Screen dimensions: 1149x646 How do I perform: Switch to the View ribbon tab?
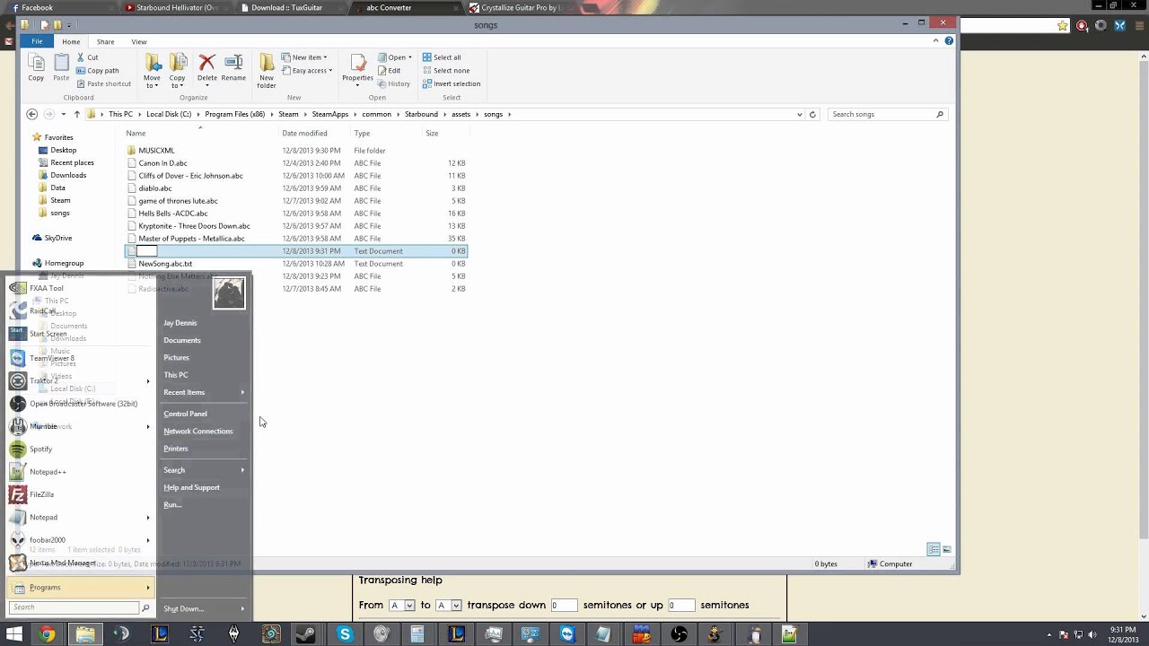point(139,41)
